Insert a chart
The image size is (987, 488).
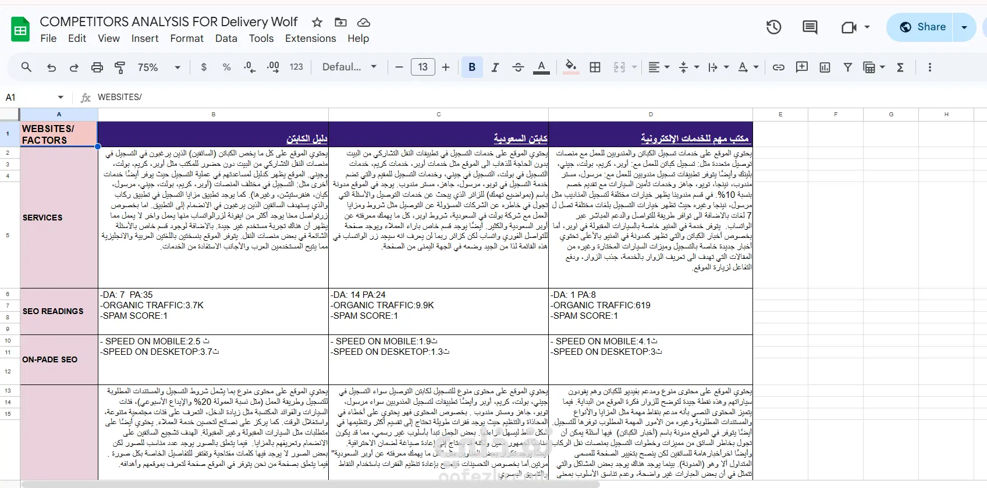tap(825, 67)
